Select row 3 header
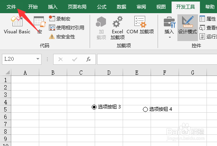This screenshot has width=217, height=146. pyautogui.click(x=5, y=94)
